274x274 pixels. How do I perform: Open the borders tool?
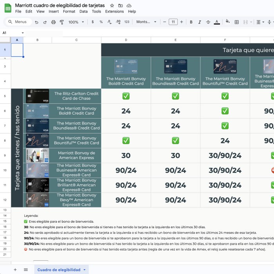[x=236, y=22]
